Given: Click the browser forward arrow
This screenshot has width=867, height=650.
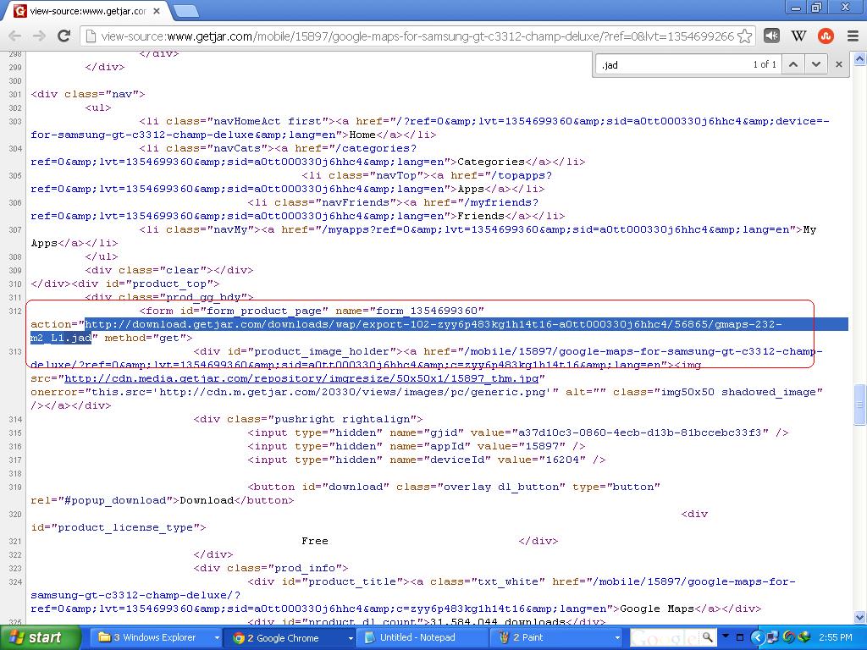Looking at the screenshot, I should pyautogui.click(x=39, y=36).
